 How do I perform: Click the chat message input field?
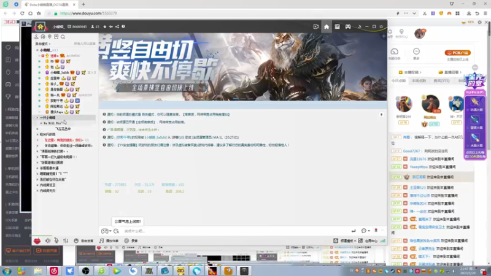pos(235,231)
